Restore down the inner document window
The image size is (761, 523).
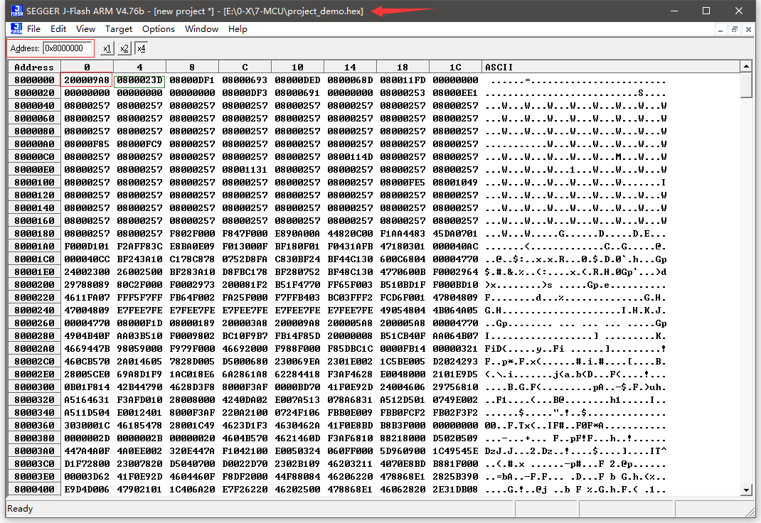(x=735, y=30)
